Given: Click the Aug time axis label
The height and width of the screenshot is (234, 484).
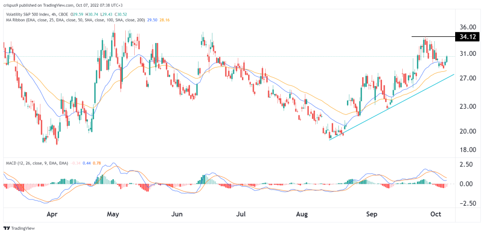Looking at the screenshot, I should pyautogui.click(x=302, y=213).
